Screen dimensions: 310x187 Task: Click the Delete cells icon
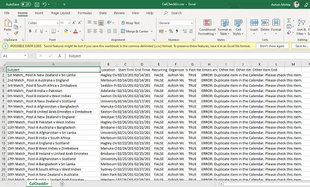click(x=265, y=23)
